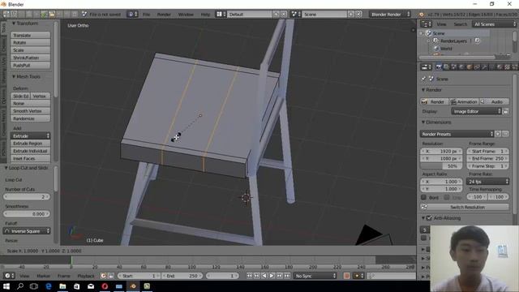Open the All Scenes outliner dropdown
Screen dimensions: 519x292
pos(495,24)
